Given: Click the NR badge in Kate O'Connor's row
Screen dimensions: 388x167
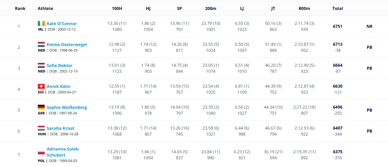Looking at the screenshot, I should 369,26.
